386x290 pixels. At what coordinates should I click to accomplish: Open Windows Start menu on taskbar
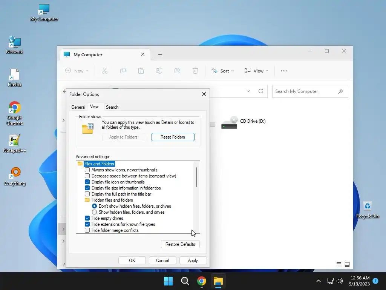168,281
